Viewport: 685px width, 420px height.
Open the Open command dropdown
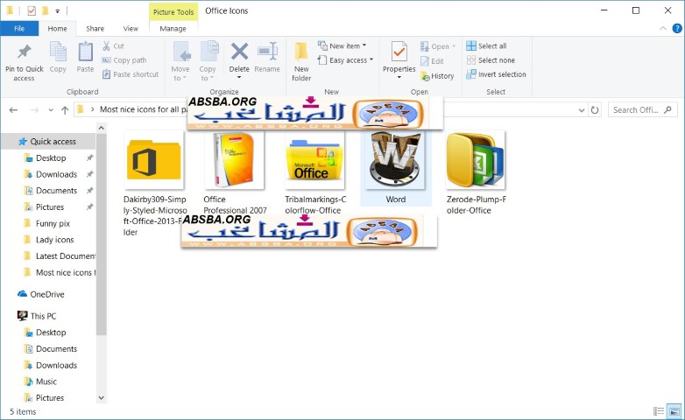coord(438,46)
